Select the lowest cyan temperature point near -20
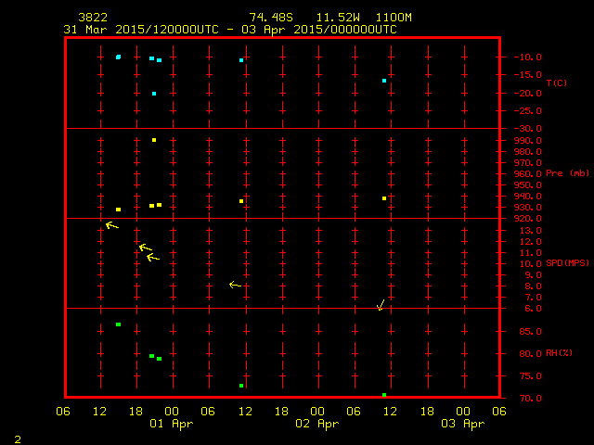Image resolution: width=594 pixels, height=445 pixels. (154, 94)
